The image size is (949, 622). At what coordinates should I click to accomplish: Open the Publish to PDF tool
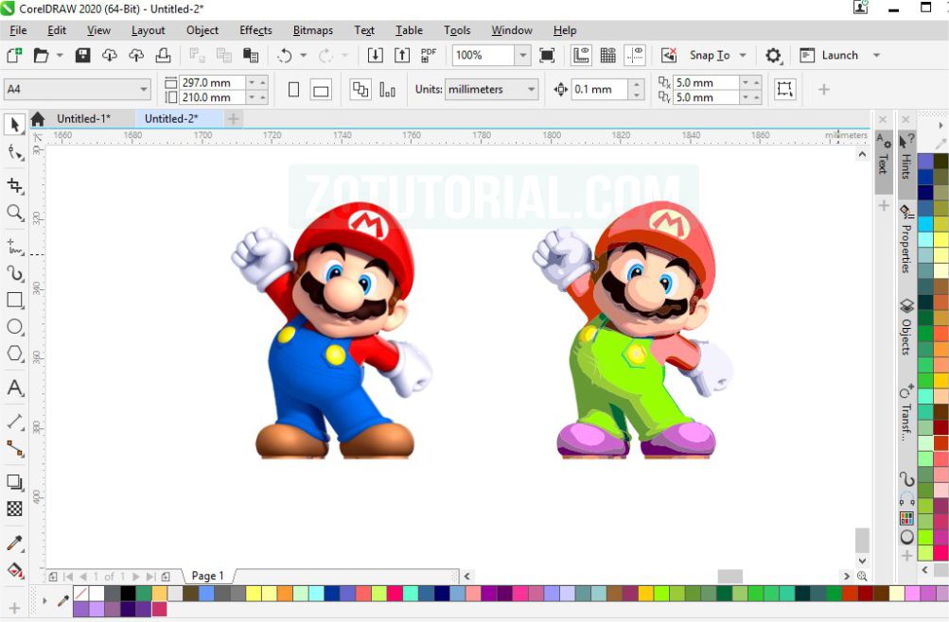(x=429, y=55)
